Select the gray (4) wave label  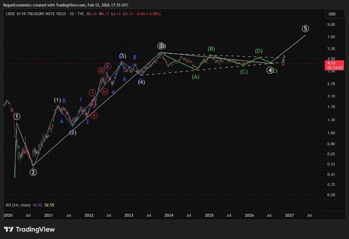click(x=141, y=82)
